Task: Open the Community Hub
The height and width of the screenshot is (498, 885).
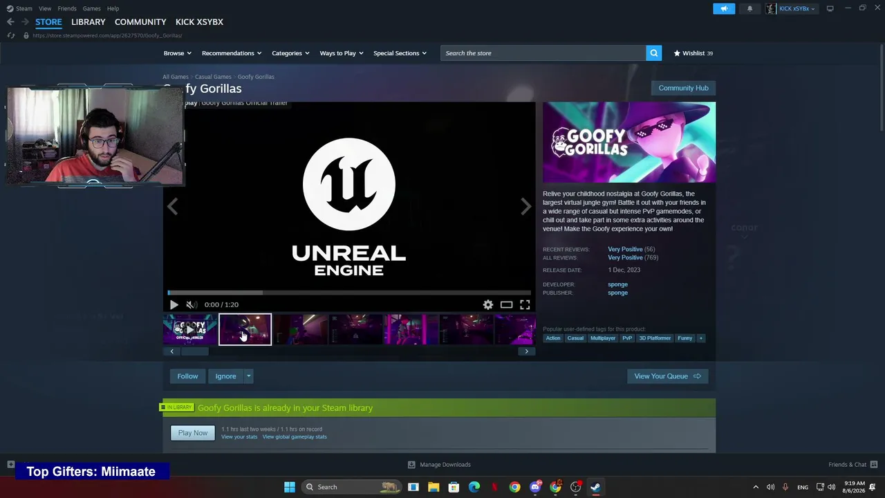Action: (683, 88)
